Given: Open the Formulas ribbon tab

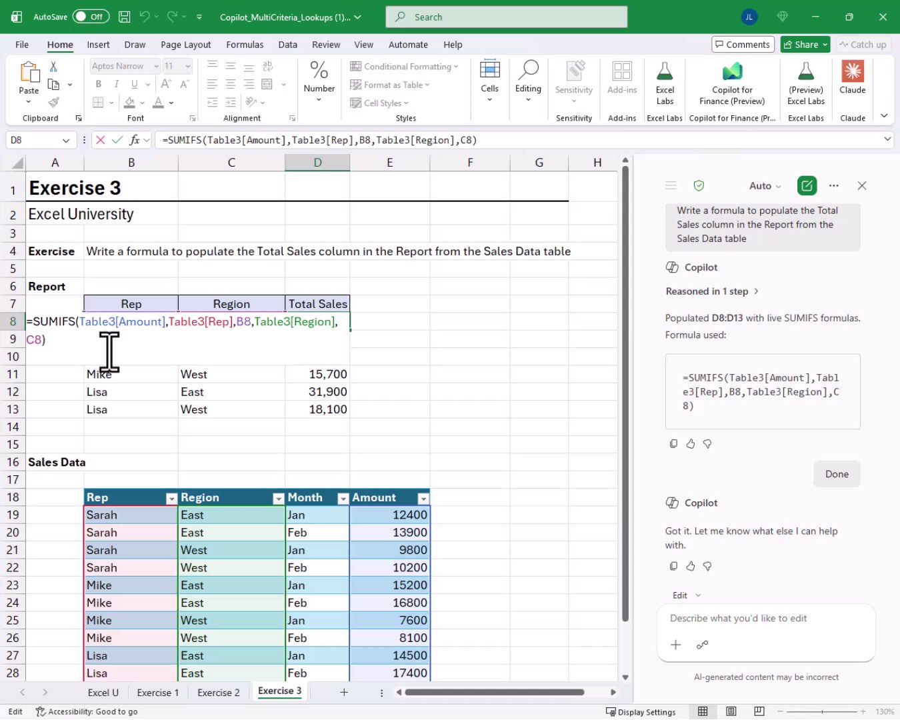Looking at the screenshot, I should coord(245,45).
